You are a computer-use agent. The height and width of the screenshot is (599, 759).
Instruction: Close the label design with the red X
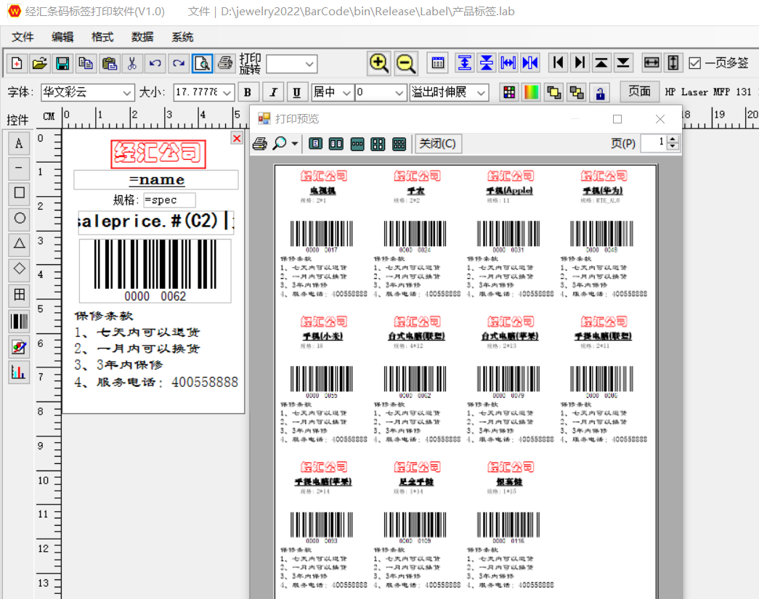point(237,139)
